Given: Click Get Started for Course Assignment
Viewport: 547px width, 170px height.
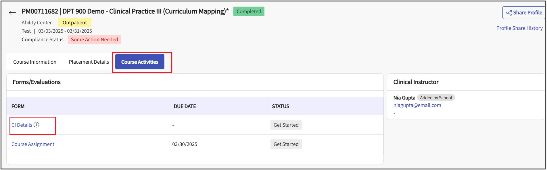Looking at the screenshot, I should coord(286,144).
